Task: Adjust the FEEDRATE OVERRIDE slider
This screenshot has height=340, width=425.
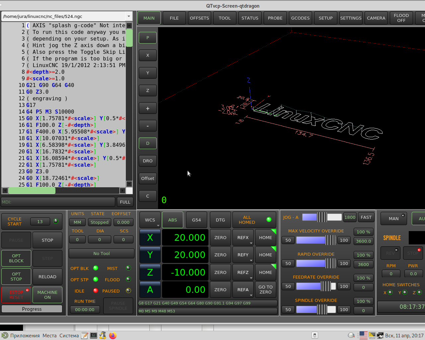Action: click(316, 286)
